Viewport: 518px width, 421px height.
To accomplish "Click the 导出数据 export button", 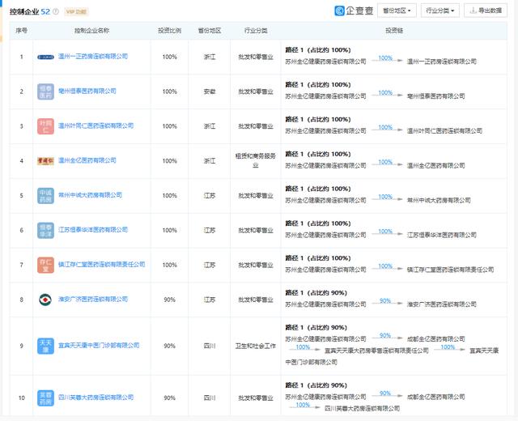I will tap(486, 11).
